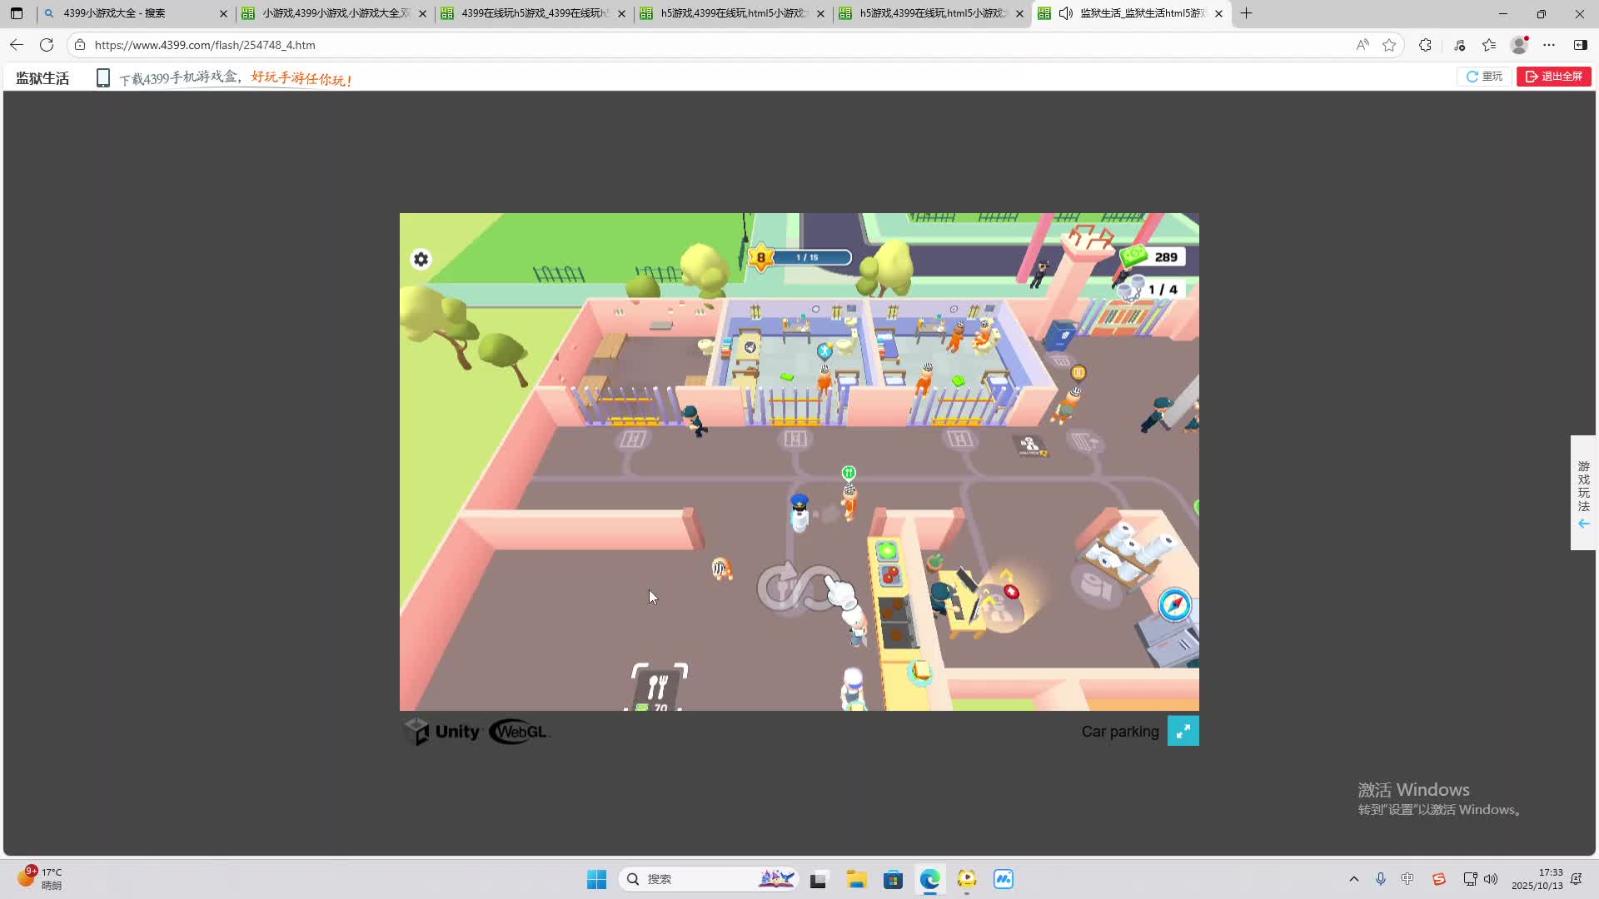The image size is (1599, 899).
Task: Click the Unity WebGL logo
Action: coord(476,732)
